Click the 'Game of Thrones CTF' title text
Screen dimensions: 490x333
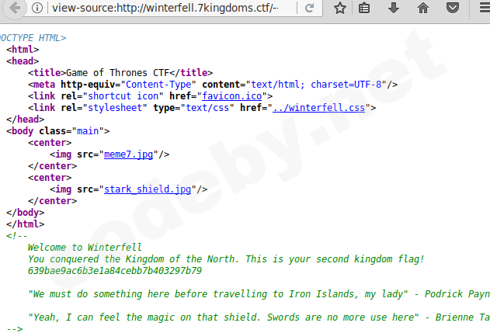117,73
